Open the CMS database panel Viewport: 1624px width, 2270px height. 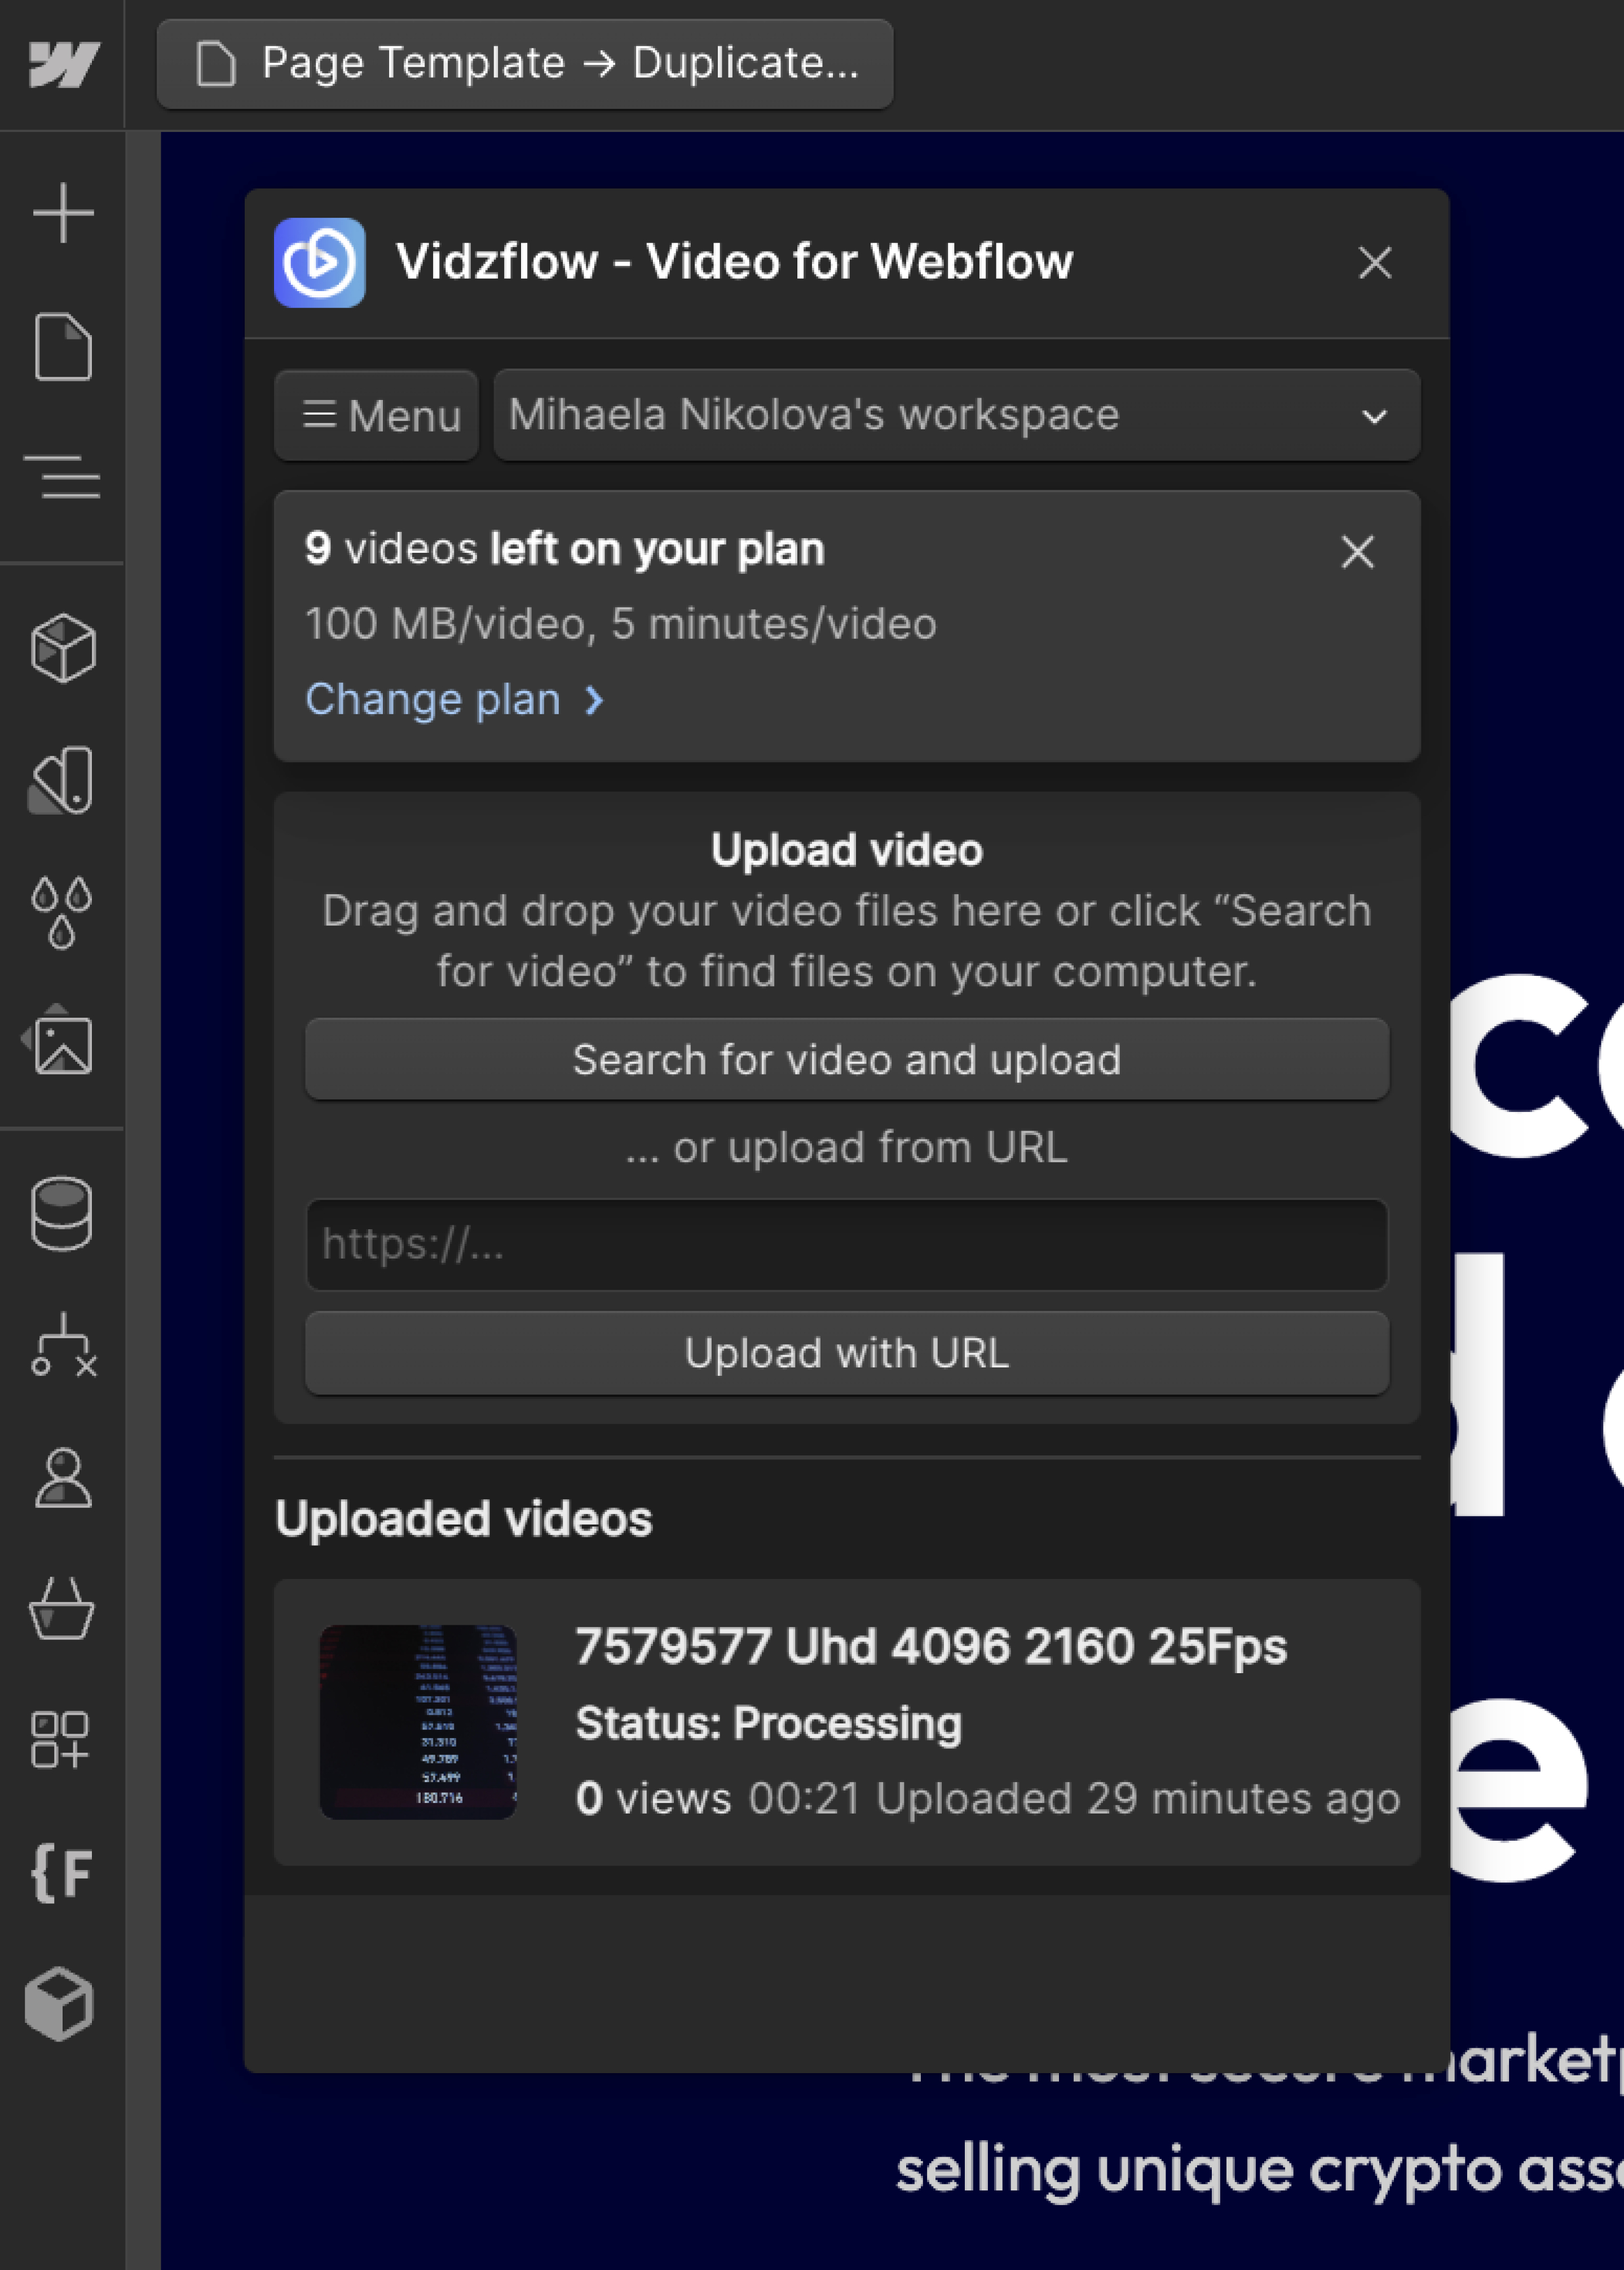[62, 1213]
